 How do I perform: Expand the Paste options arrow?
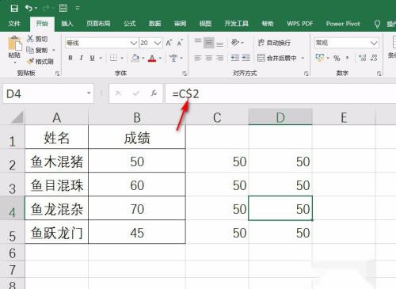(15, 63)
